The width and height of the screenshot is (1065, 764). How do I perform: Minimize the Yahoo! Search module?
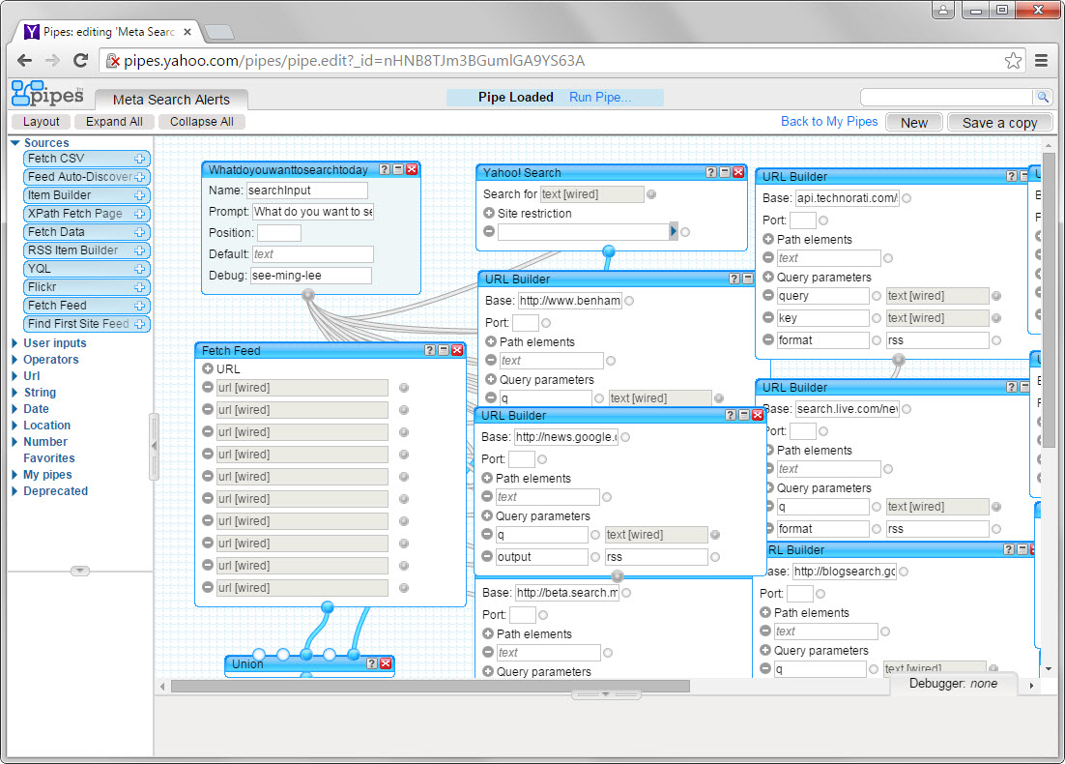click(x=725, y=173)
